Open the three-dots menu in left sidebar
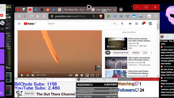 pos(2,29)
